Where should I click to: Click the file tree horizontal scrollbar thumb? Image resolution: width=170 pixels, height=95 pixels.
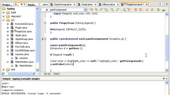(x=20, y=74)
